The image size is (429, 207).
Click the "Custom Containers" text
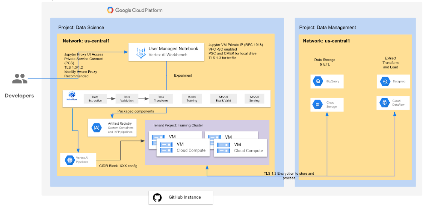(x=121, y=128)
